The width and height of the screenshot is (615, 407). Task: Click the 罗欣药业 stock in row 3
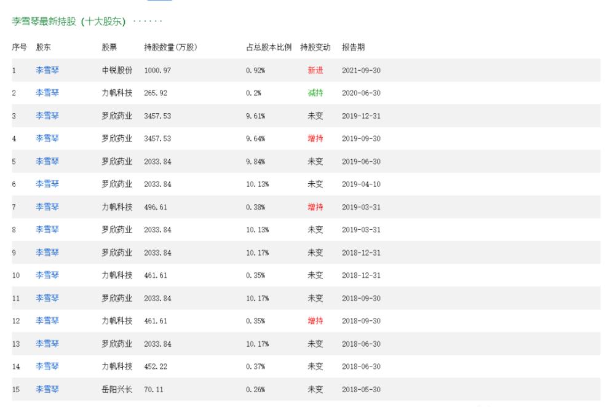[x=117, y=116]
